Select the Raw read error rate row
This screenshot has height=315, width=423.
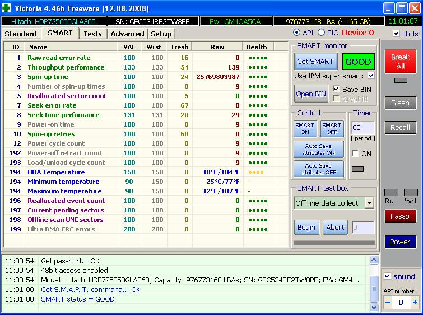coord(146,58)
